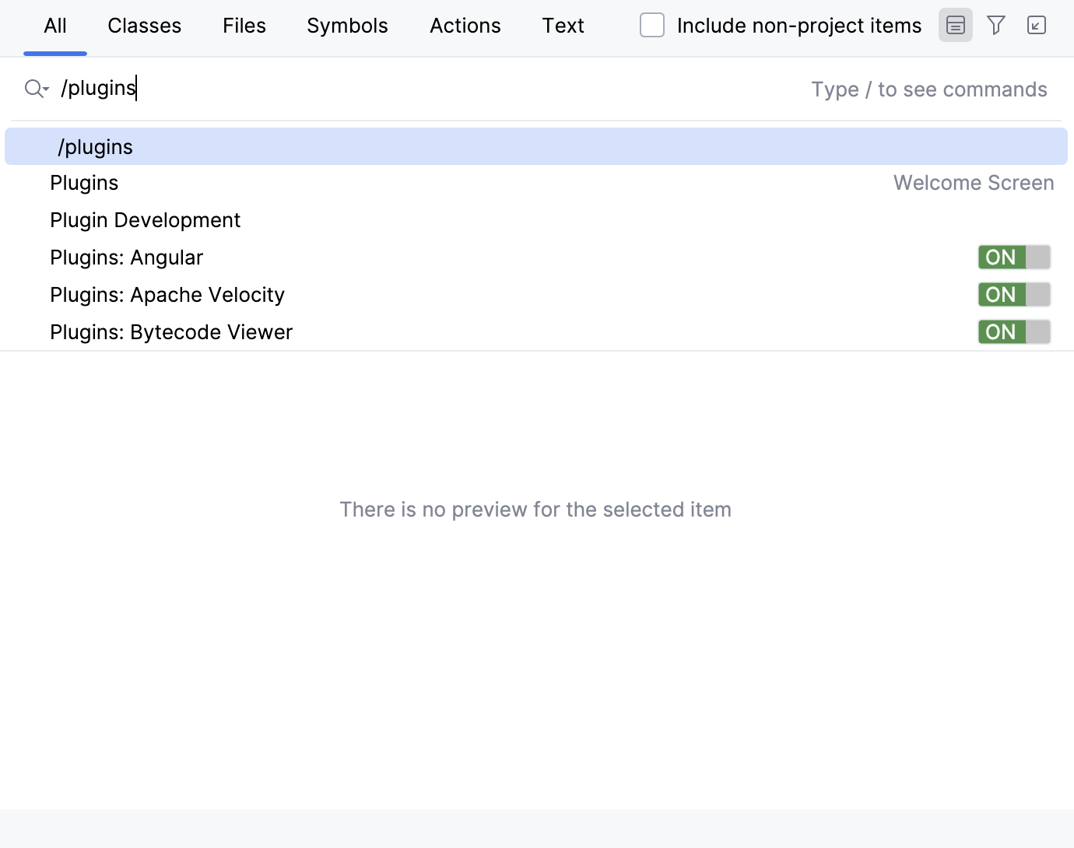Select the Plugins: Angular row
Image resolution: width=1074 pixels, height=848 pixels.
536,258
